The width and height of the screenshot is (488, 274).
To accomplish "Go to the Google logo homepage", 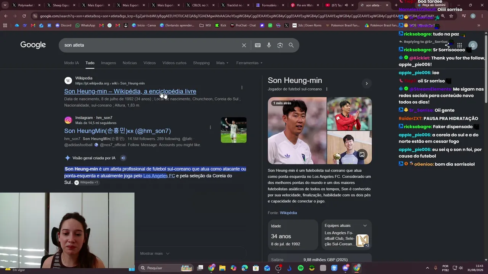I will click(x=33, y=45).
